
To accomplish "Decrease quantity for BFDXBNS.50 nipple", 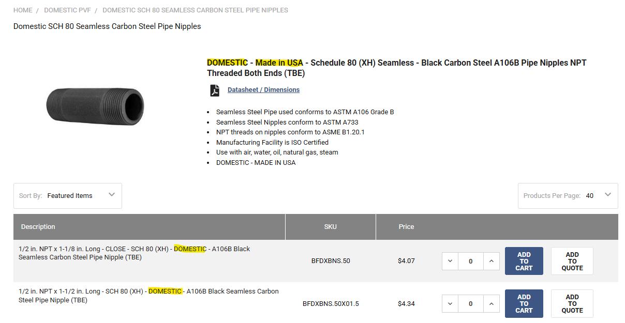I will coord(450,261).
